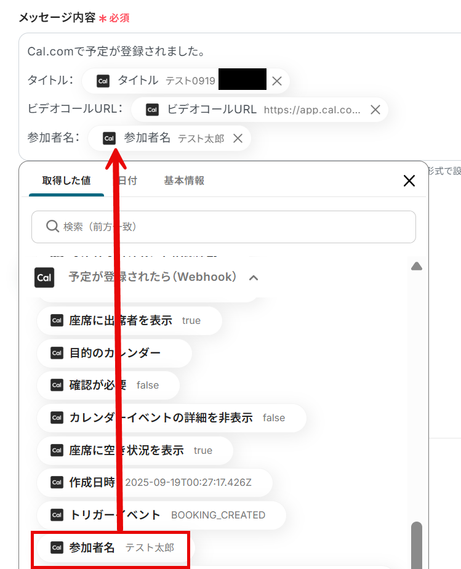Insert the 作成日時 value
461x569 pixels.
155,483
